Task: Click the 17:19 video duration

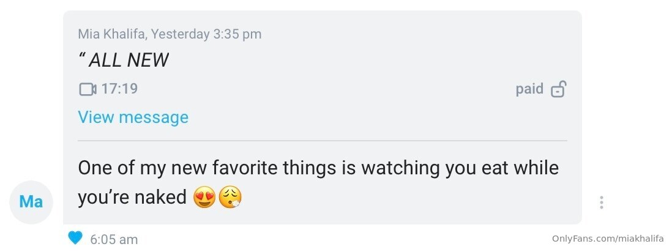Action: (119, 89)
